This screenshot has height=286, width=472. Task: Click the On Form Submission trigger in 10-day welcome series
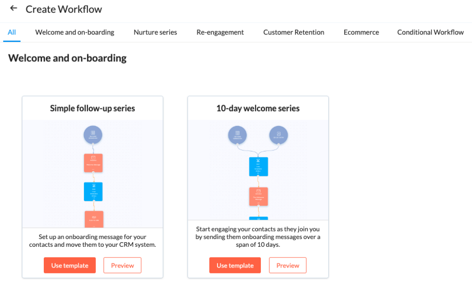click(237, 135)
